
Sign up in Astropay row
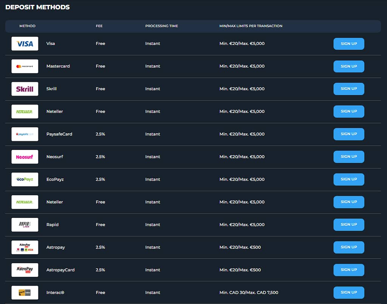pyautogui.click(x=349, y=247)
